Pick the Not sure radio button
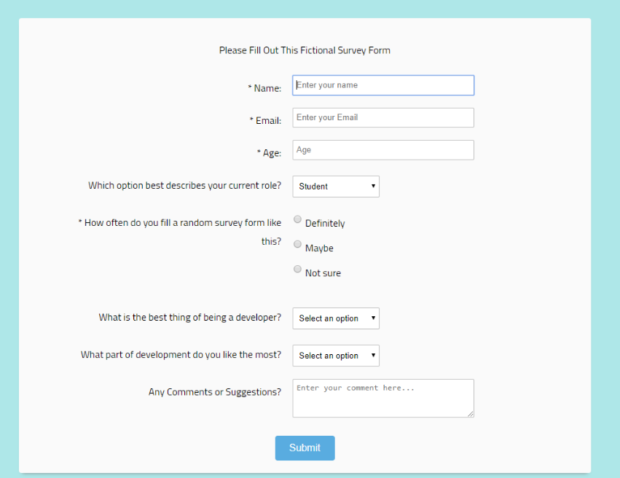620x478 pixels. (297, 269)
